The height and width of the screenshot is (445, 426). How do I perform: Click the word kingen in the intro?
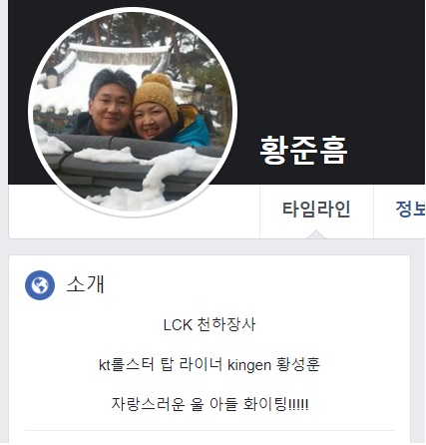pos(249,365)
